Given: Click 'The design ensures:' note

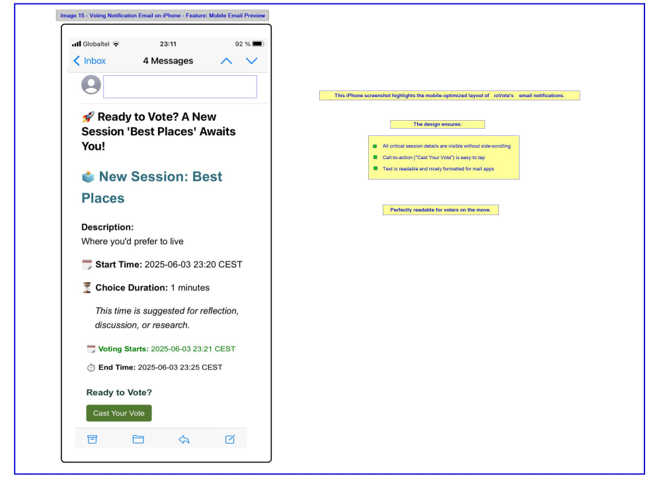Looking at the screenshot, I should click(x=437, y=124).
